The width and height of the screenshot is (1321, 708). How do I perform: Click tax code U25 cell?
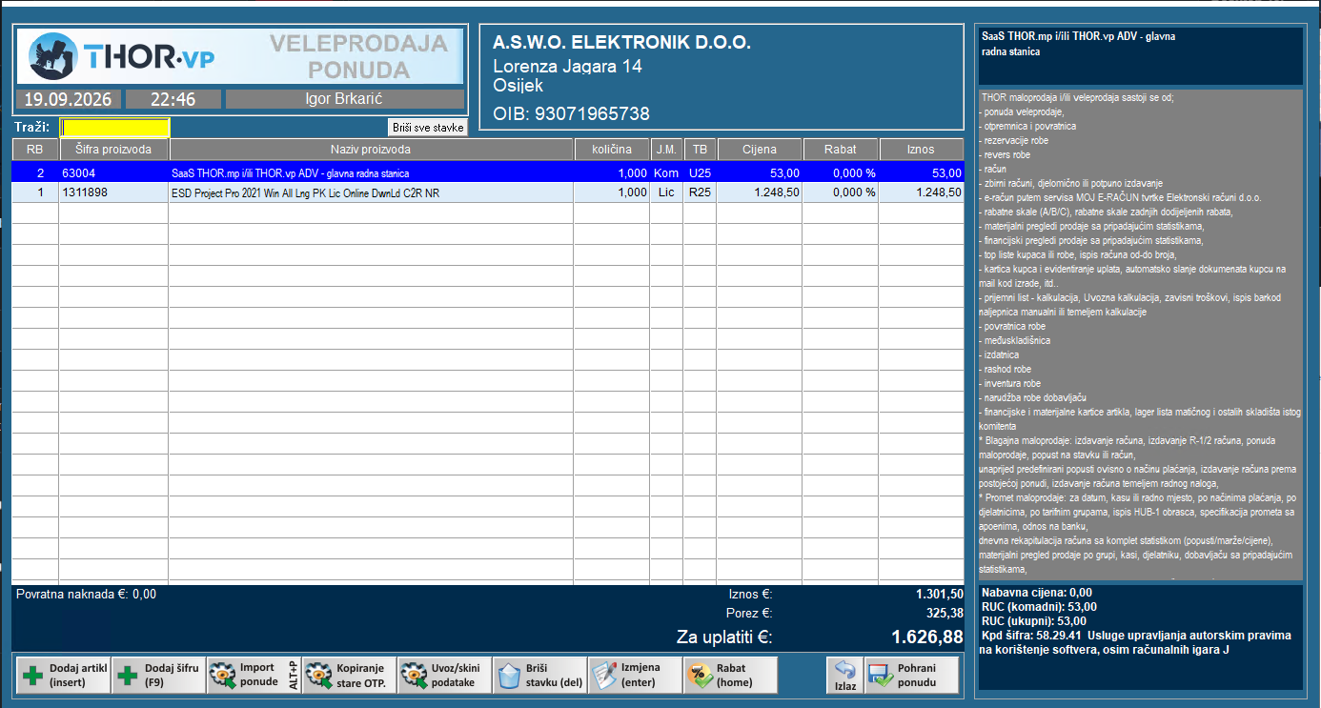click(x=700, y=173)
